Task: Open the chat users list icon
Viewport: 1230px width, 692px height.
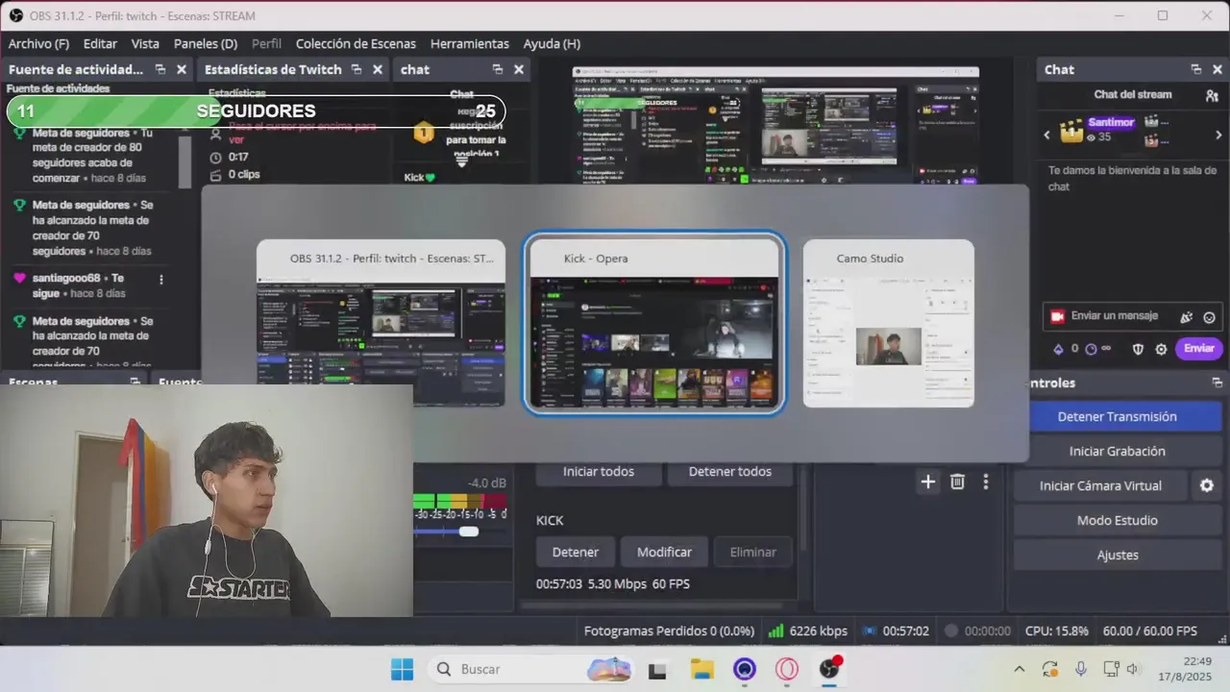Action: click(x=1212, y=95)
